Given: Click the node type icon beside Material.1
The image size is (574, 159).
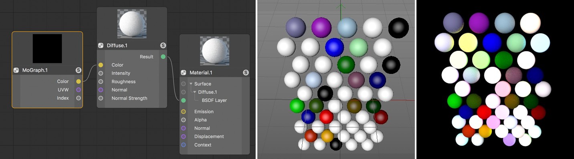Looking at the screenshot, I should 184,73.
